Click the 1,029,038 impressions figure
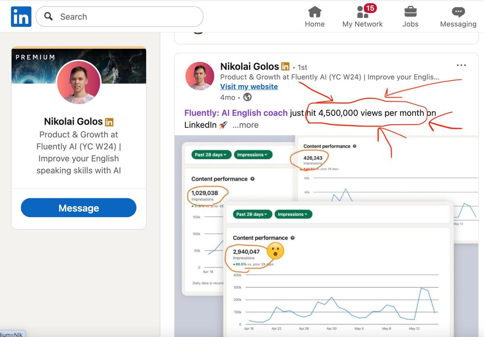 tap(204, 193)
